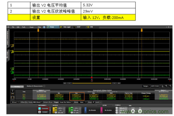Click the Ranges button
The image size is (174, 116).
146,86
